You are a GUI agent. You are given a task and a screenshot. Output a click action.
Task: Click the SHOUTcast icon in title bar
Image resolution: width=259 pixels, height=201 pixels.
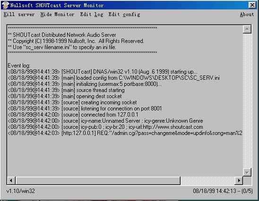coord(5,5)
